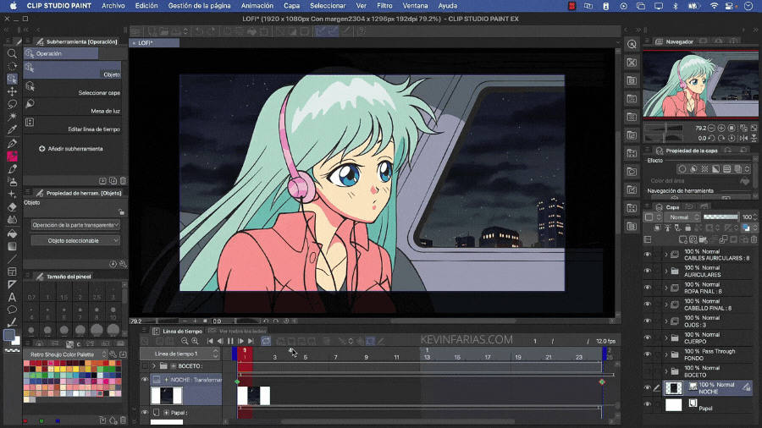Open the Animación menu
The width and height of the screenshot is (762, 428).
257,6
